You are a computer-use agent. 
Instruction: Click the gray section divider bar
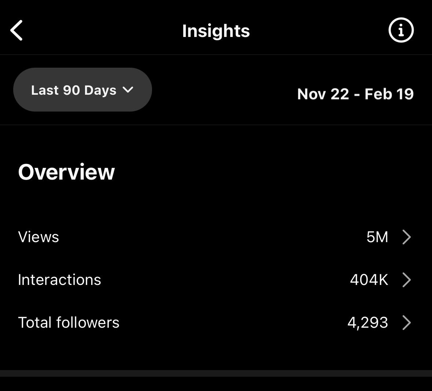216,373
